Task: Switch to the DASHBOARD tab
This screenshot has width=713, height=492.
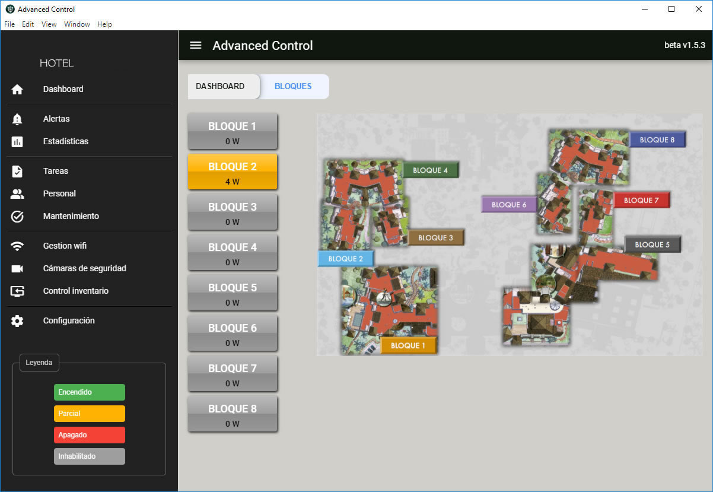Action: (220, 87)
